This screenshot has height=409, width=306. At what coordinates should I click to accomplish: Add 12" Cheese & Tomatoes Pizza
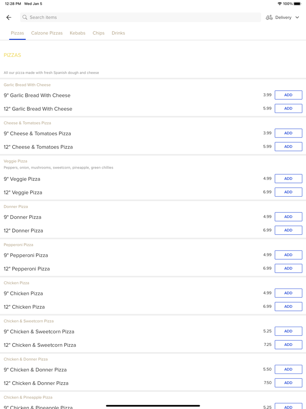(288, 147)
